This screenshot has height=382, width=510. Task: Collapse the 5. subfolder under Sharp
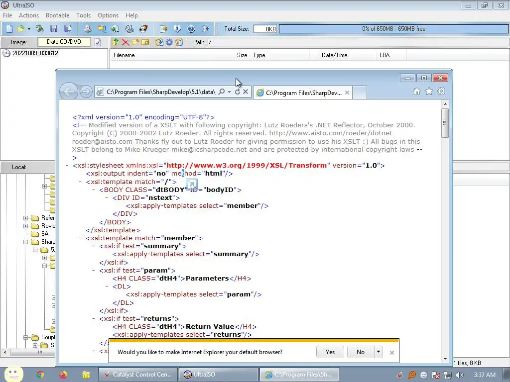click(x=35, y=250)
